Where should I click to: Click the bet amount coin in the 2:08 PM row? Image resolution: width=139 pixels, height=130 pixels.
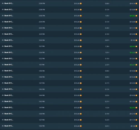point(81,10)
